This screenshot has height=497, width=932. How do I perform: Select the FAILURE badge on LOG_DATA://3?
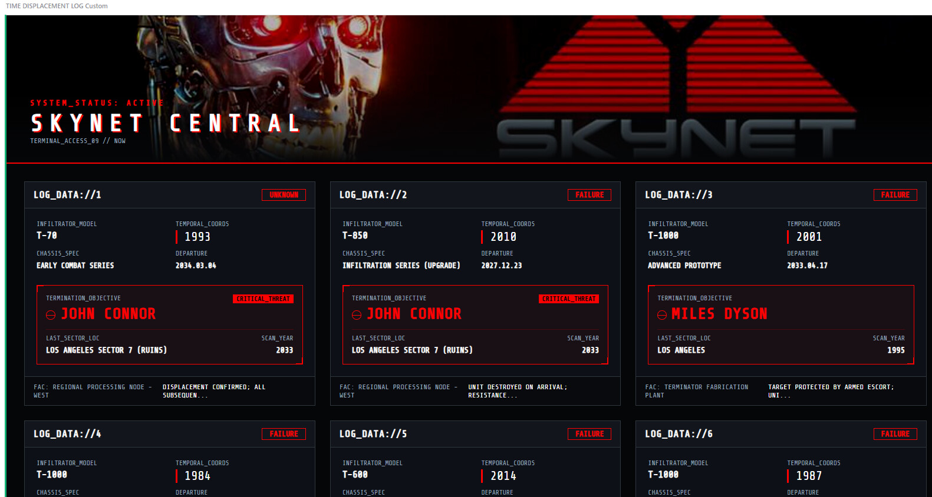pos(895,195)
